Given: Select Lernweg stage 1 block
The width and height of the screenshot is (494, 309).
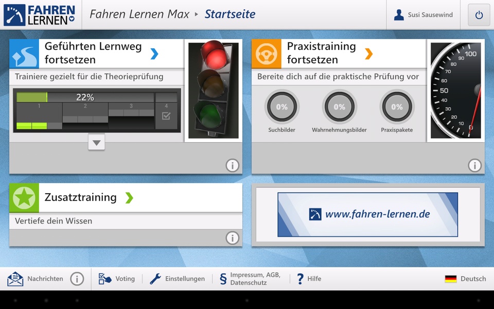Looking at the screenshot, I should tap(39, 116).
